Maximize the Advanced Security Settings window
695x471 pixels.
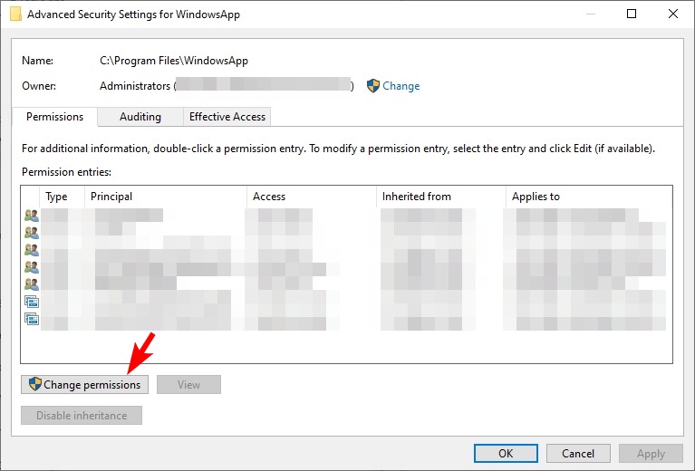(632, 14)
